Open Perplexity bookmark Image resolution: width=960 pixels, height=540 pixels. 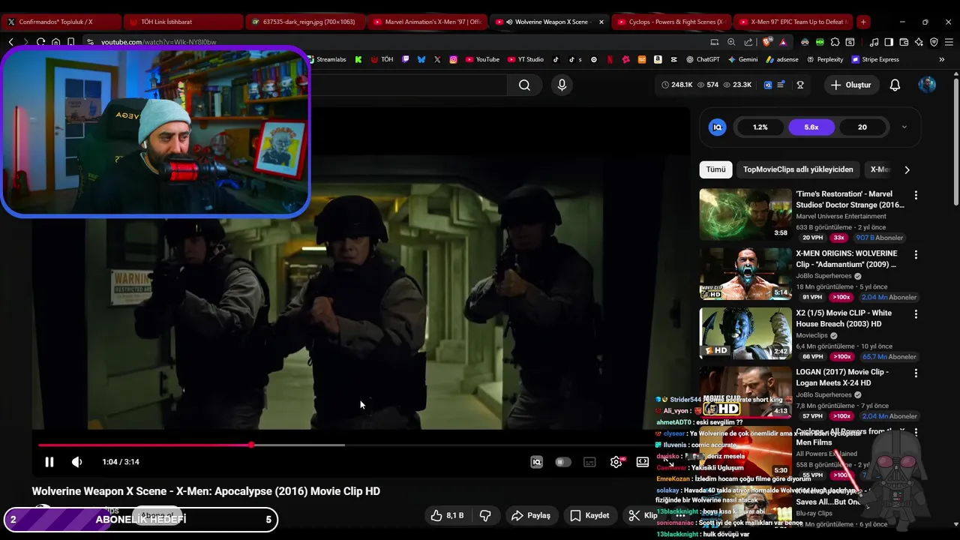[x=824, y=59]
